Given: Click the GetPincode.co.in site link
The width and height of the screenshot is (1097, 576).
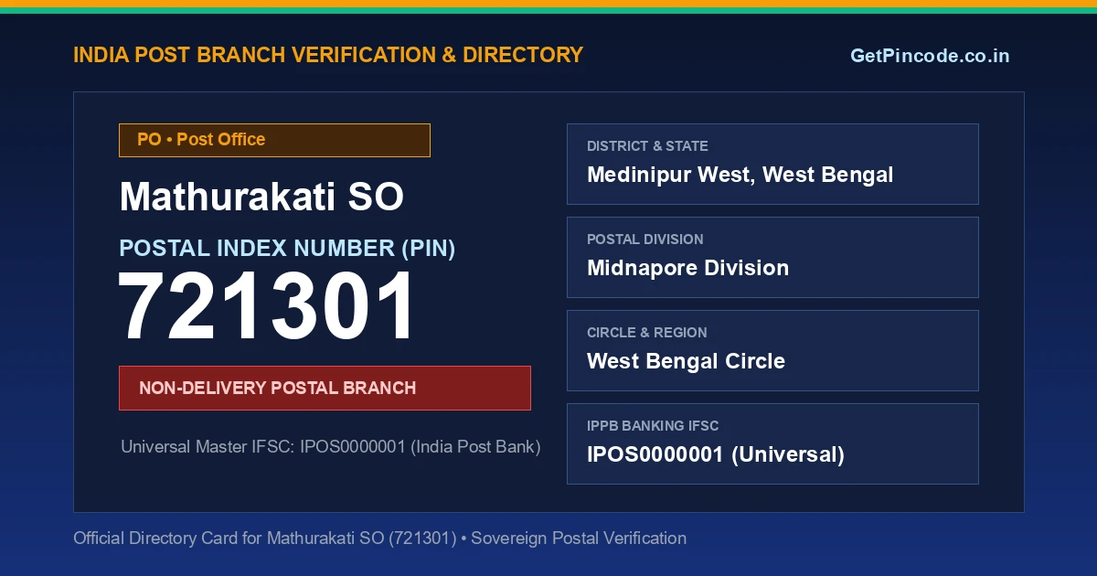Looking at the screenshot, I should (930, 56).
